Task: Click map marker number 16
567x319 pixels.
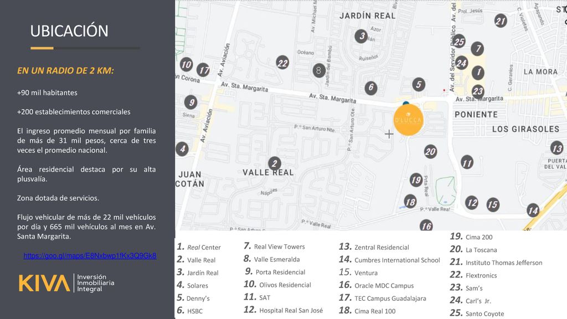Action: point(426,226)
